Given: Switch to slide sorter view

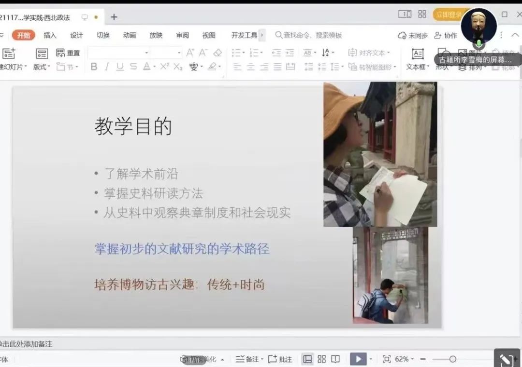Looking at the screenshot, I should (321, 359).
